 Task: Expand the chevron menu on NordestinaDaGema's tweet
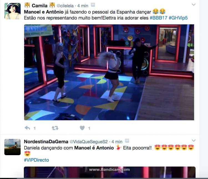coord(194,140)
